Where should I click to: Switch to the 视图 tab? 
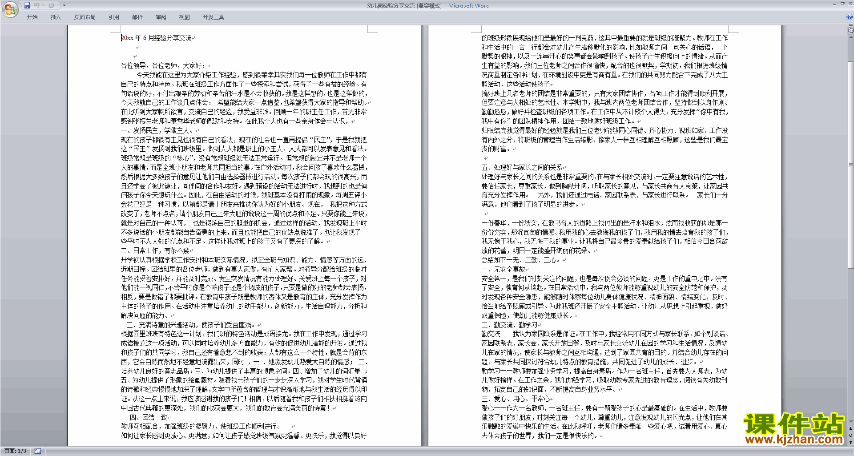(x=184, y=17)
